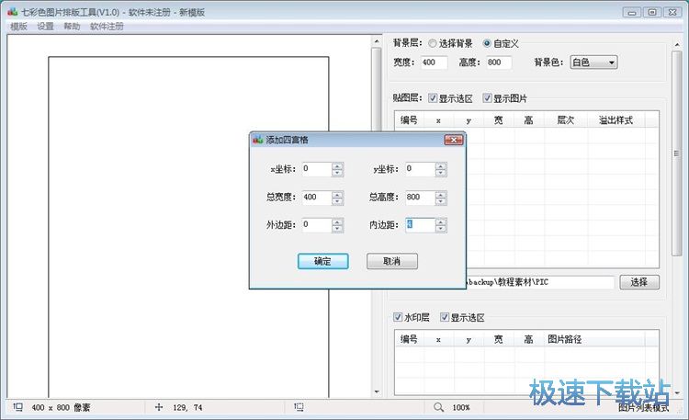Screen dimensions: 689x420
Task: Decrease 总高度 with down arrow
Action: coord(441,201)
